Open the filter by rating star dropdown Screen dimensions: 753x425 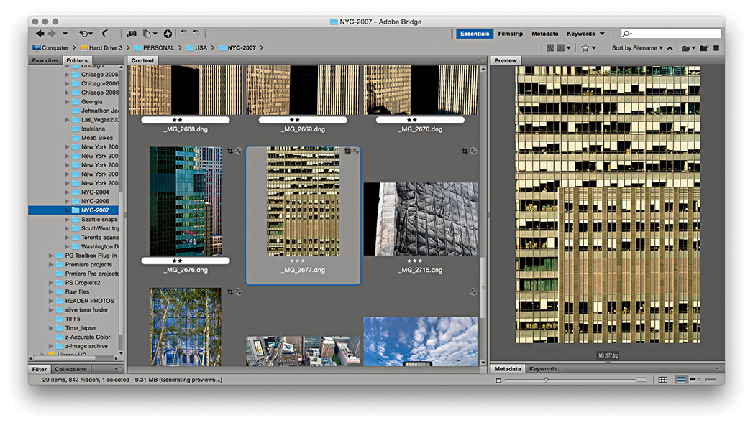pos(588,48)
